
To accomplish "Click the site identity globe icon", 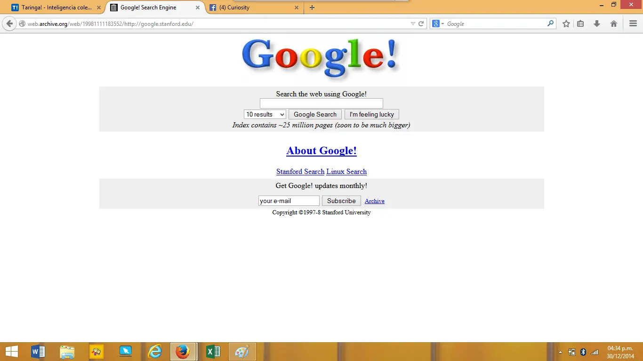I will coord(22,24).
